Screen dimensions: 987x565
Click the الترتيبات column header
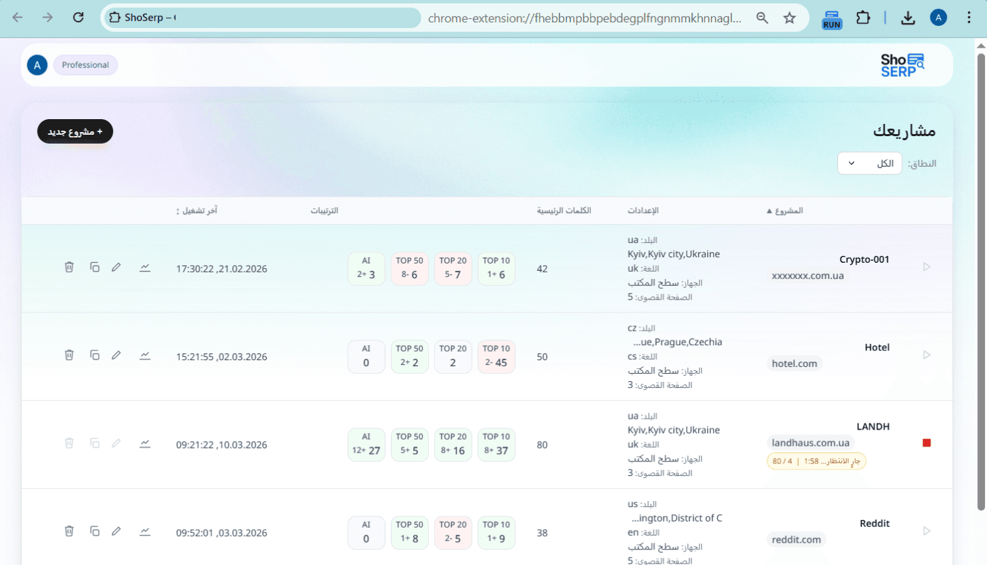coord(325,211)
